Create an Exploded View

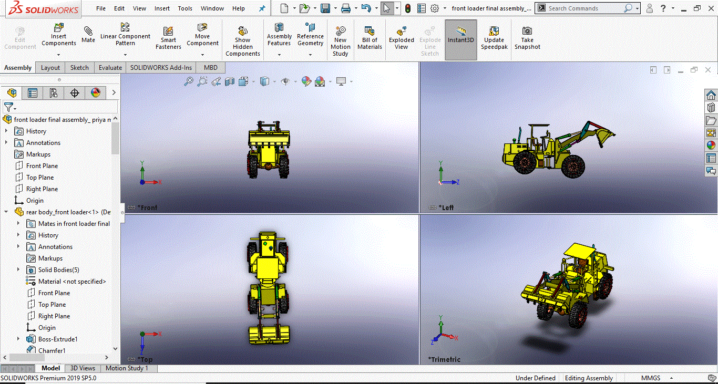402,38
